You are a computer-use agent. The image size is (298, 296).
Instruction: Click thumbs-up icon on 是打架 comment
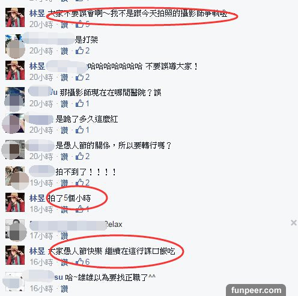tap(79, 50)
